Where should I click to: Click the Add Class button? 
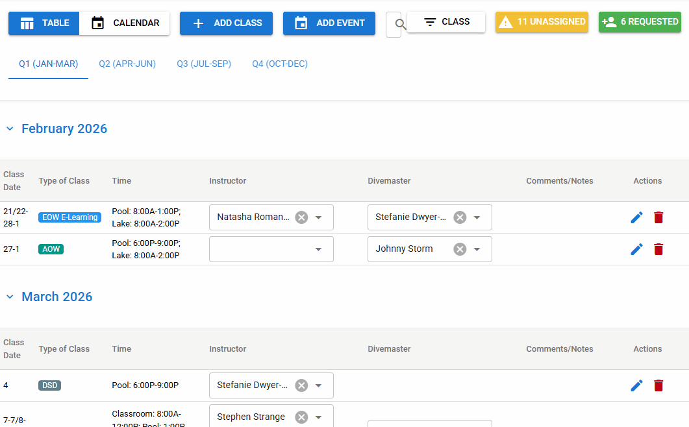(226, 23)
